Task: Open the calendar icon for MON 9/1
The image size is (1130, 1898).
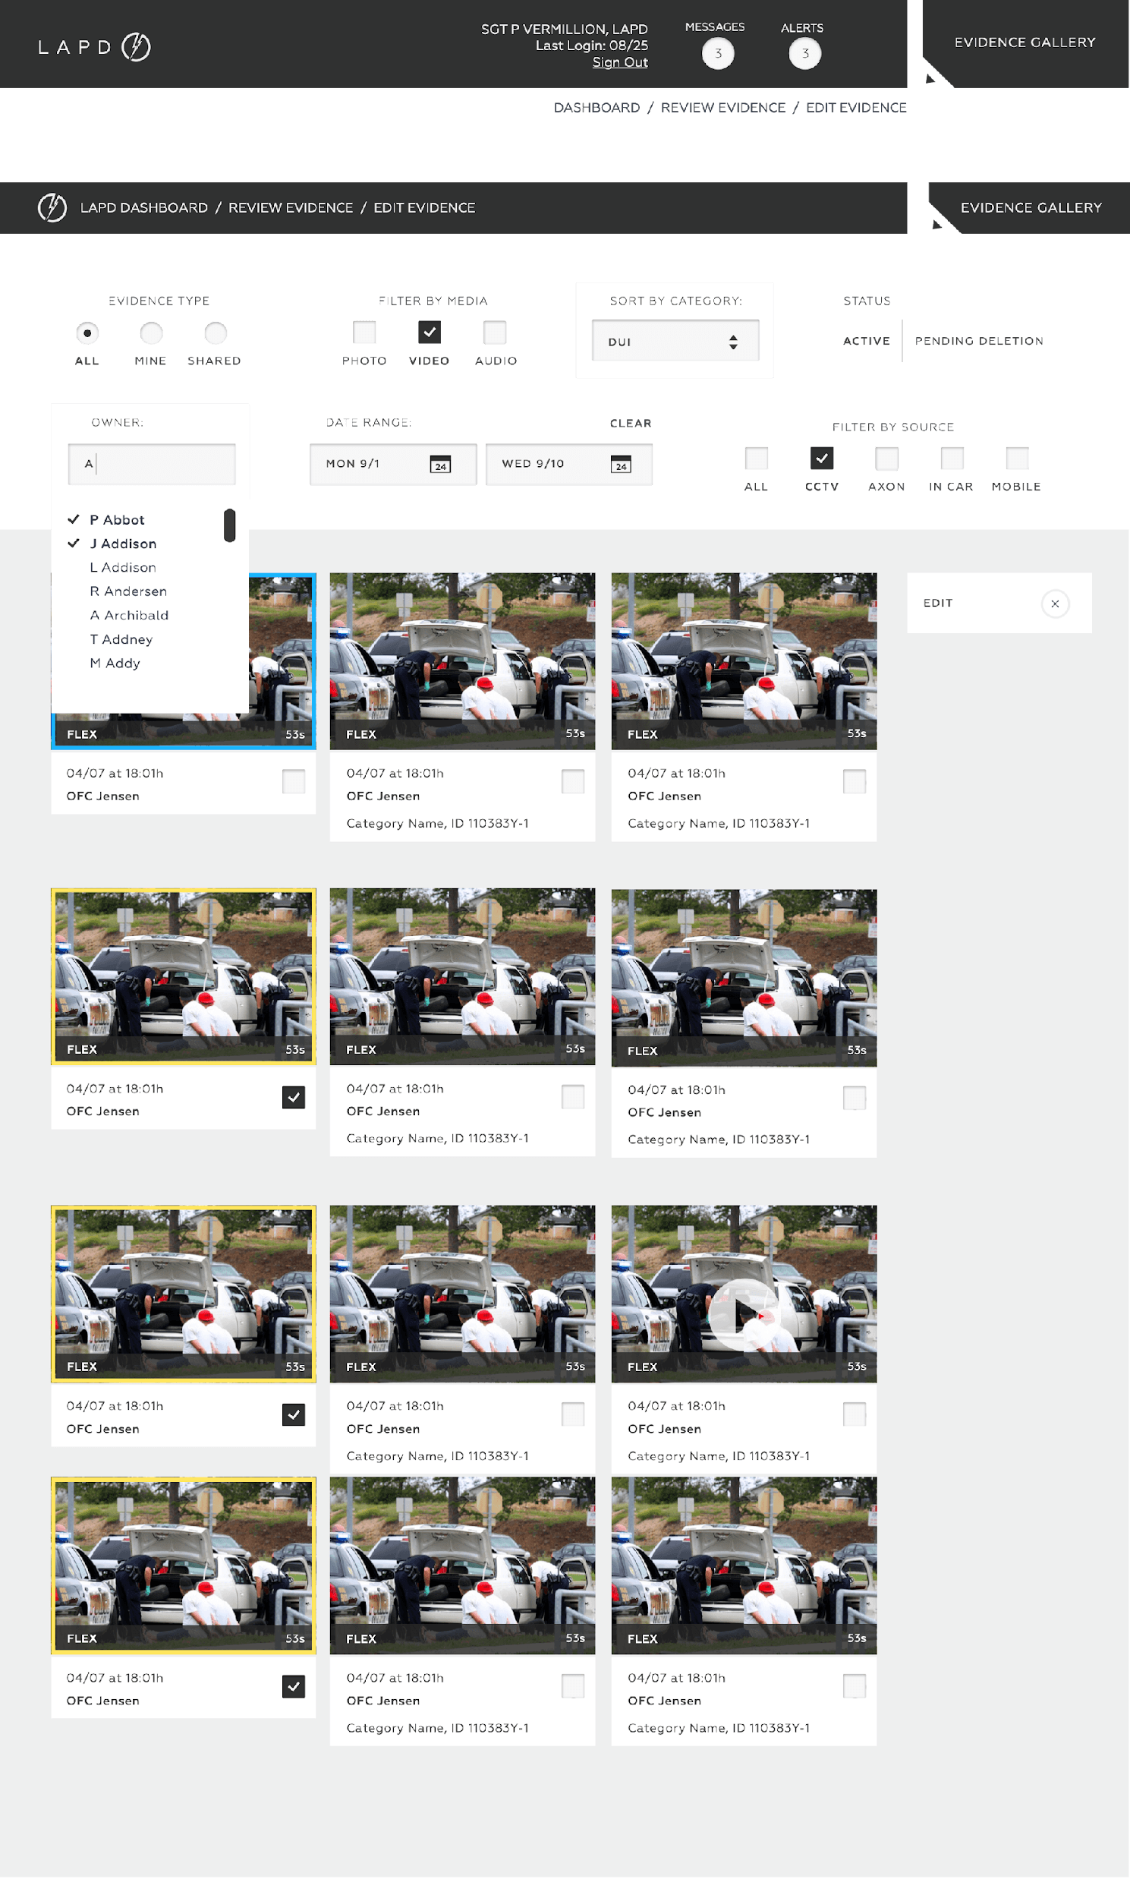Action: [440, 464]
